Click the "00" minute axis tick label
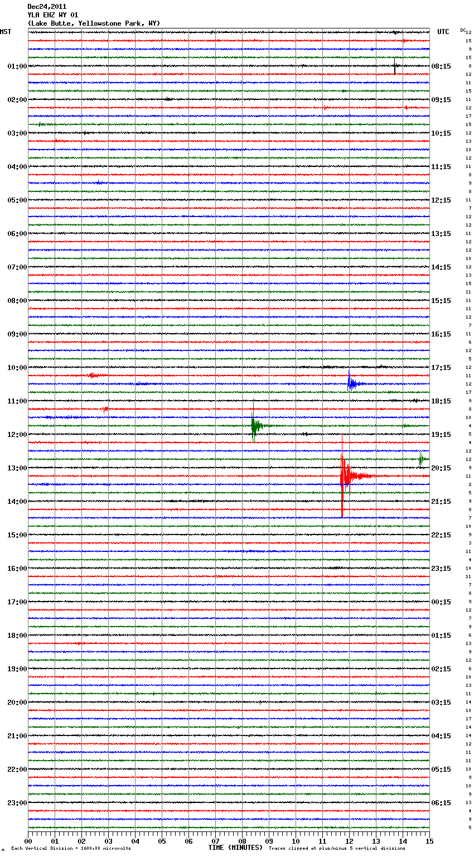 coord(28,841)
